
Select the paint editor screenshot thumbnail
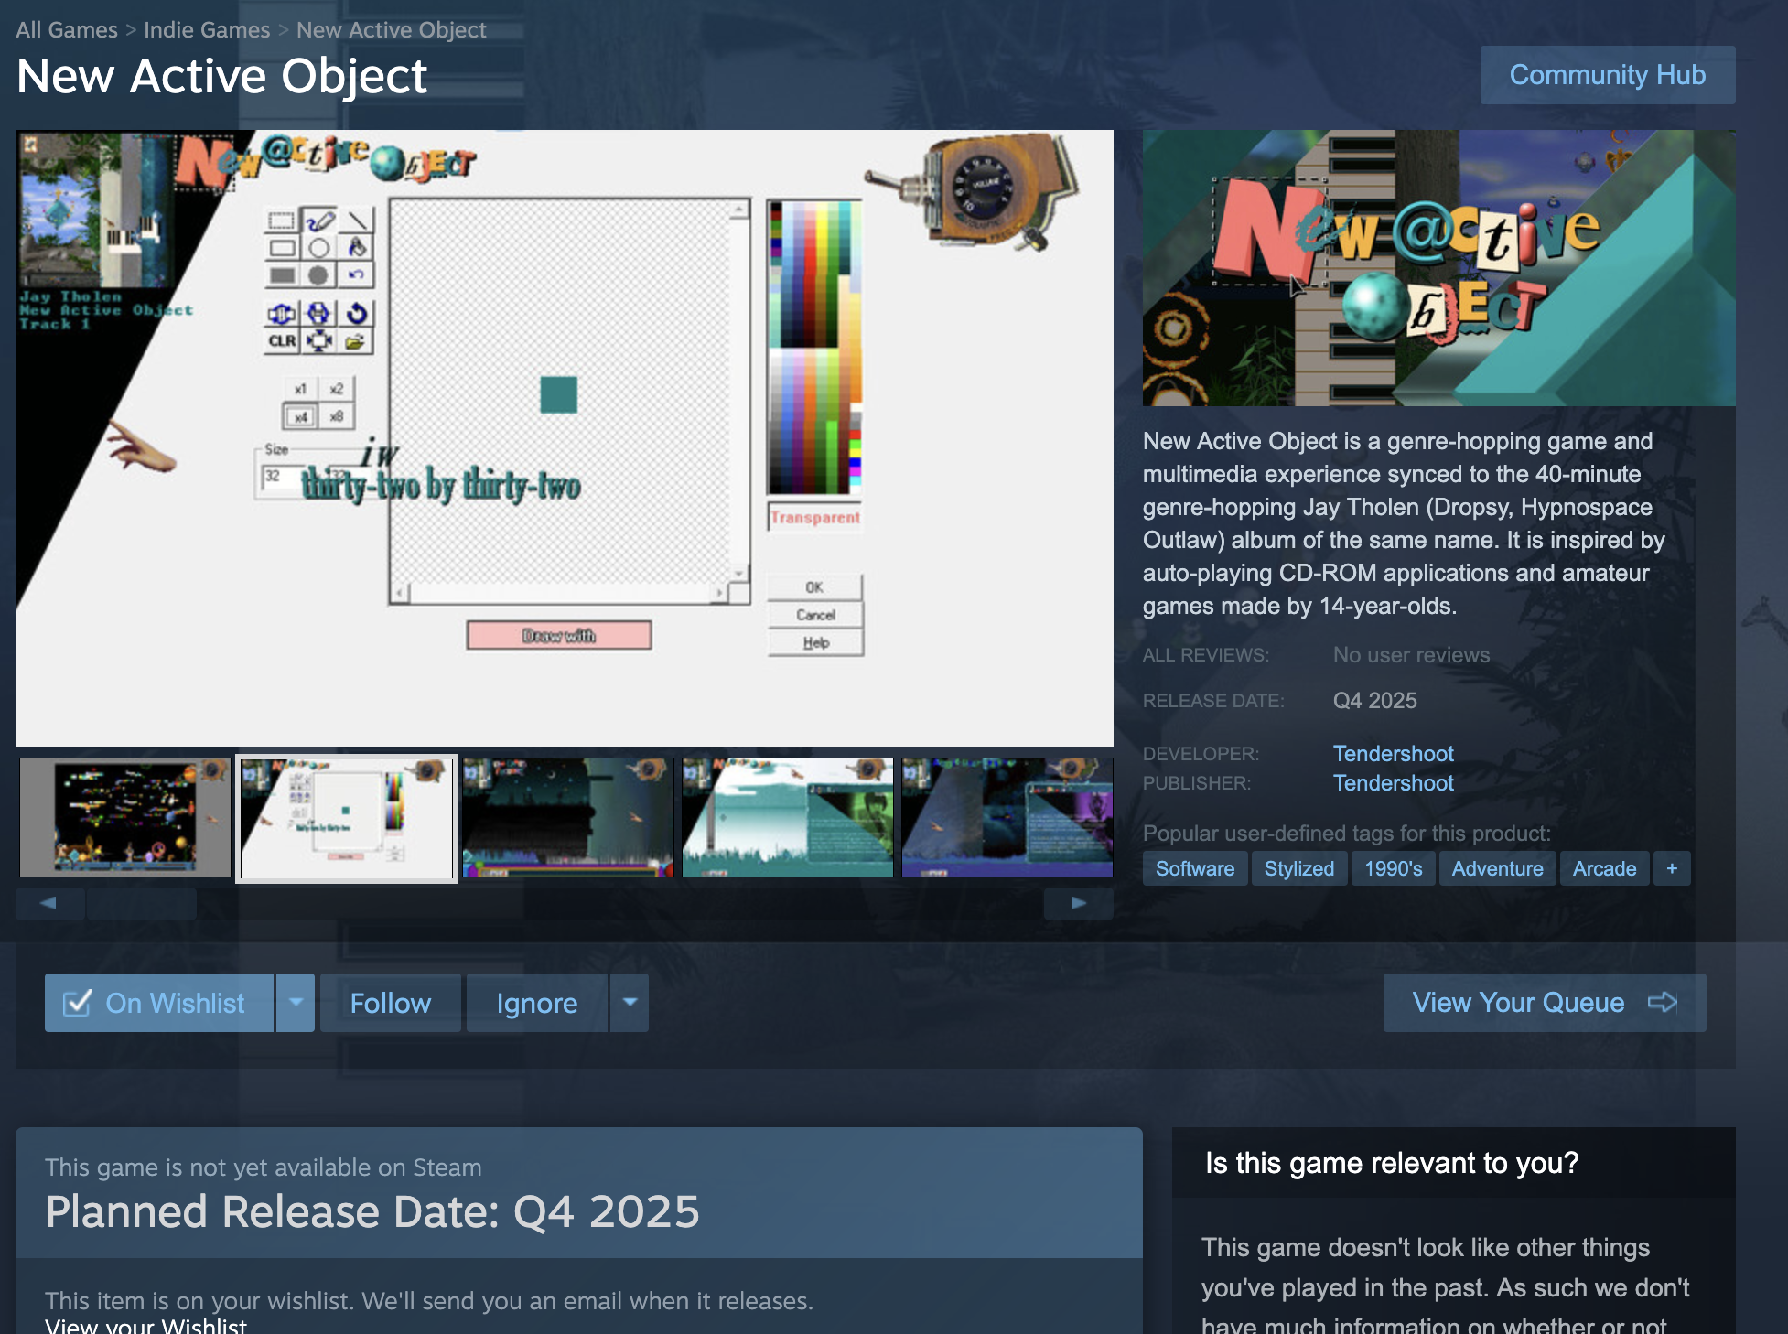point(347,819)
